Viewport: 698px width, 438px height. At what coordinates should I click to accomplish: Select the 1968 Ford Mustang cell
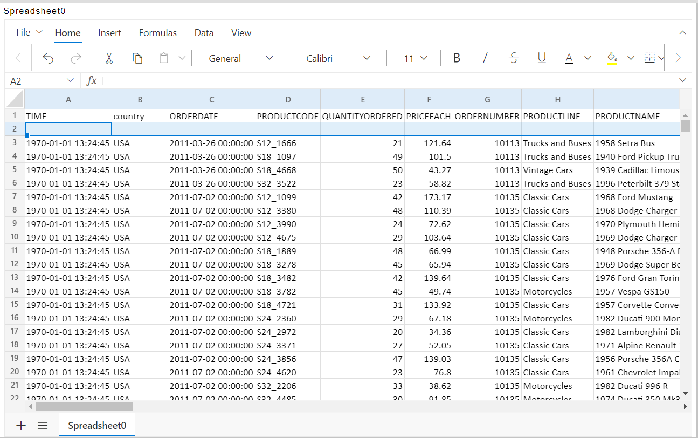[637, 197]
